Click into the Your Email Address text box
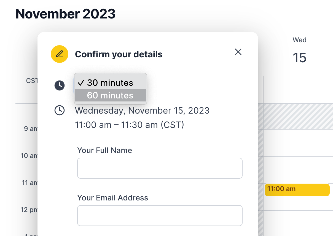Viewport: 333px width, 236px height. pyautogui.click(x=160, y=216)
